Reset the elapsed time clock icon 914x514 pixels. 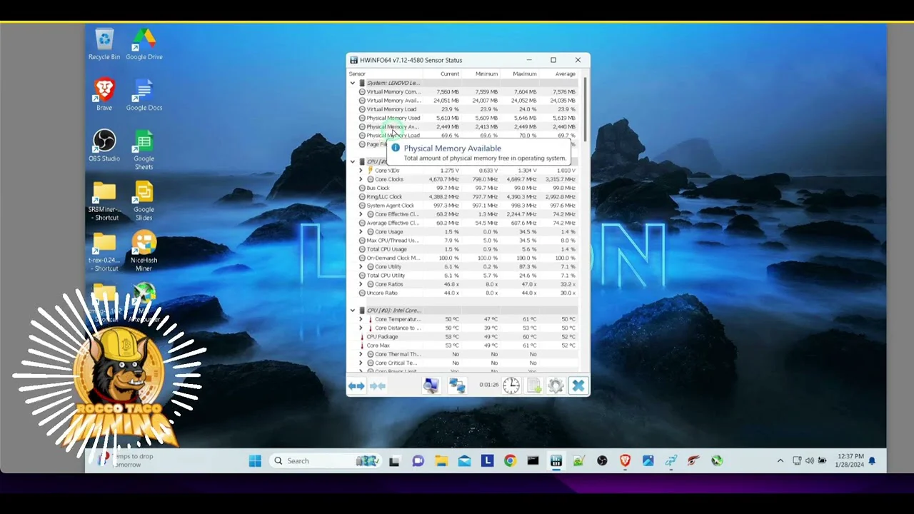[x=511, y=386]
